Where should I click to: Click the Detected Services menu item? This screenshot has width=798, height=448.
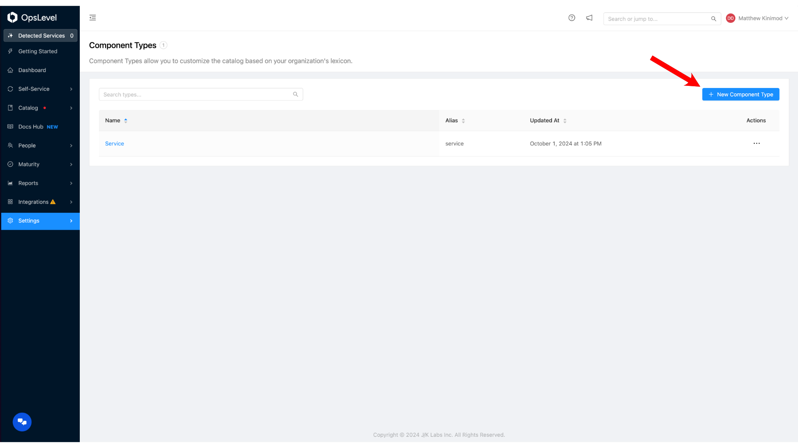point(42,36)
